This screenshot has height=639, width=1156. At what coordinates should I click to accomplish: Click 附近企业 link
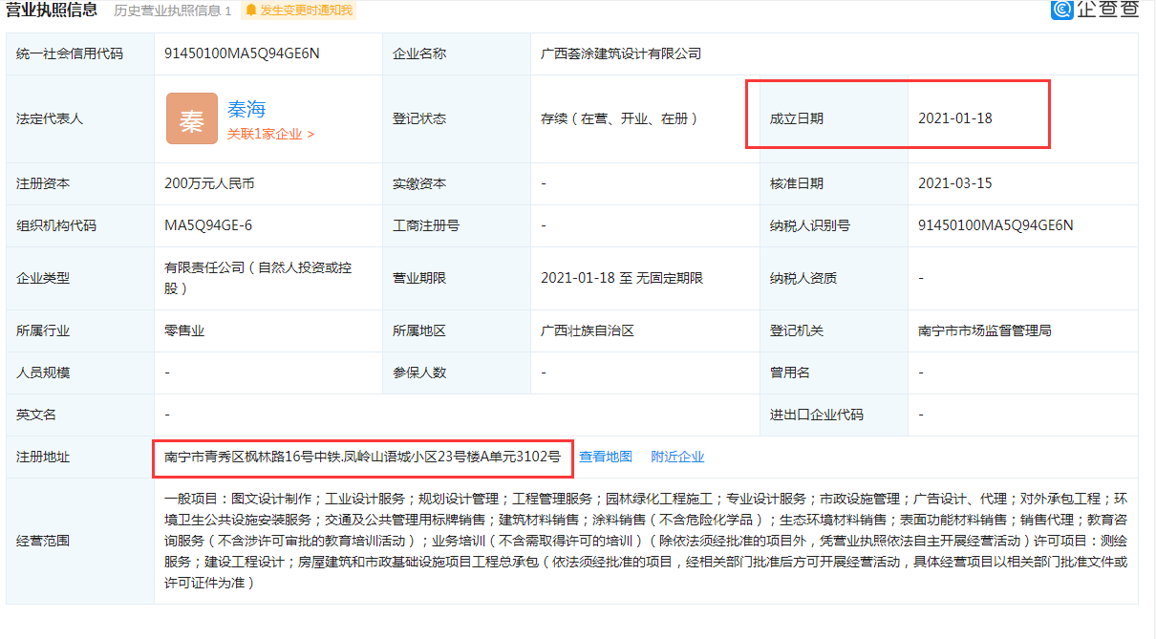coord(677,457)
